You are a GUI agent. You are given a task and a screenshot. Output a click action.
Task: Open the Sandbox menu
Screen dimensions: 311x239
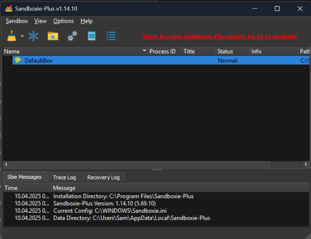(17, 21)
